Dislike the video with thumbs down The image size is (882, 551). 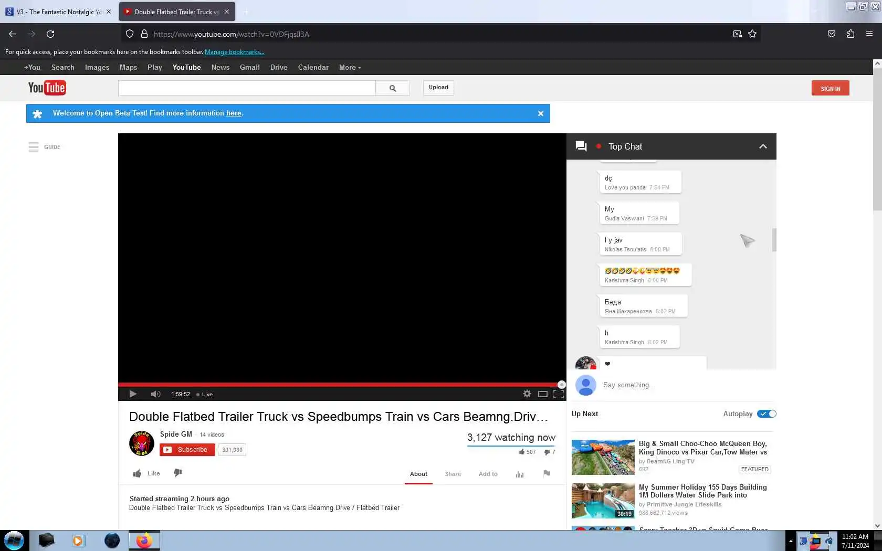tap(178, 473)
